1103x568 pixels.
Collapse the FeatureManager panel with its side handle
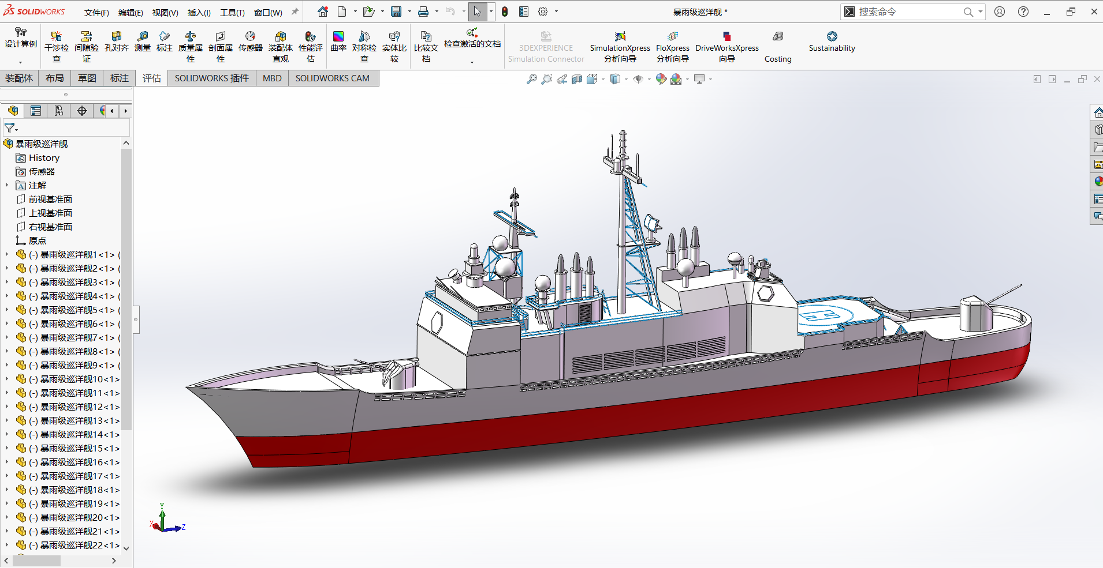(136, 319)
